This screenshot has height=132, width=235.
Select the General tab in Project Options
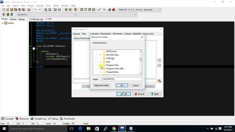pyautogui.click(x=76, y=34)
